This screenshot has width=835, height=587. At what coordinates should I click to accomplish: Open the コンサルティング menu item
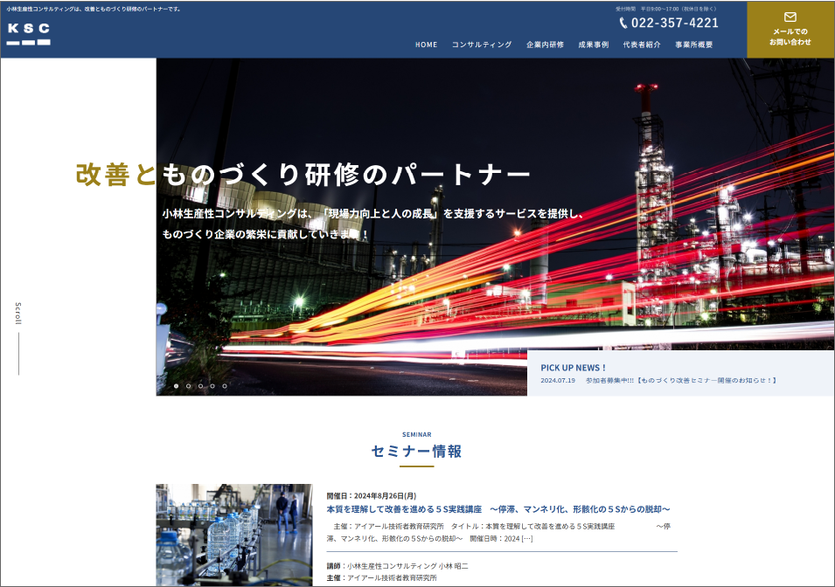[x=482, y=45]
